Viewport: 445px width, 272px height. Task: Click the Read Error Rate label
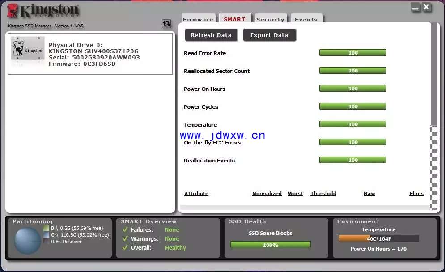pos(205,53)
